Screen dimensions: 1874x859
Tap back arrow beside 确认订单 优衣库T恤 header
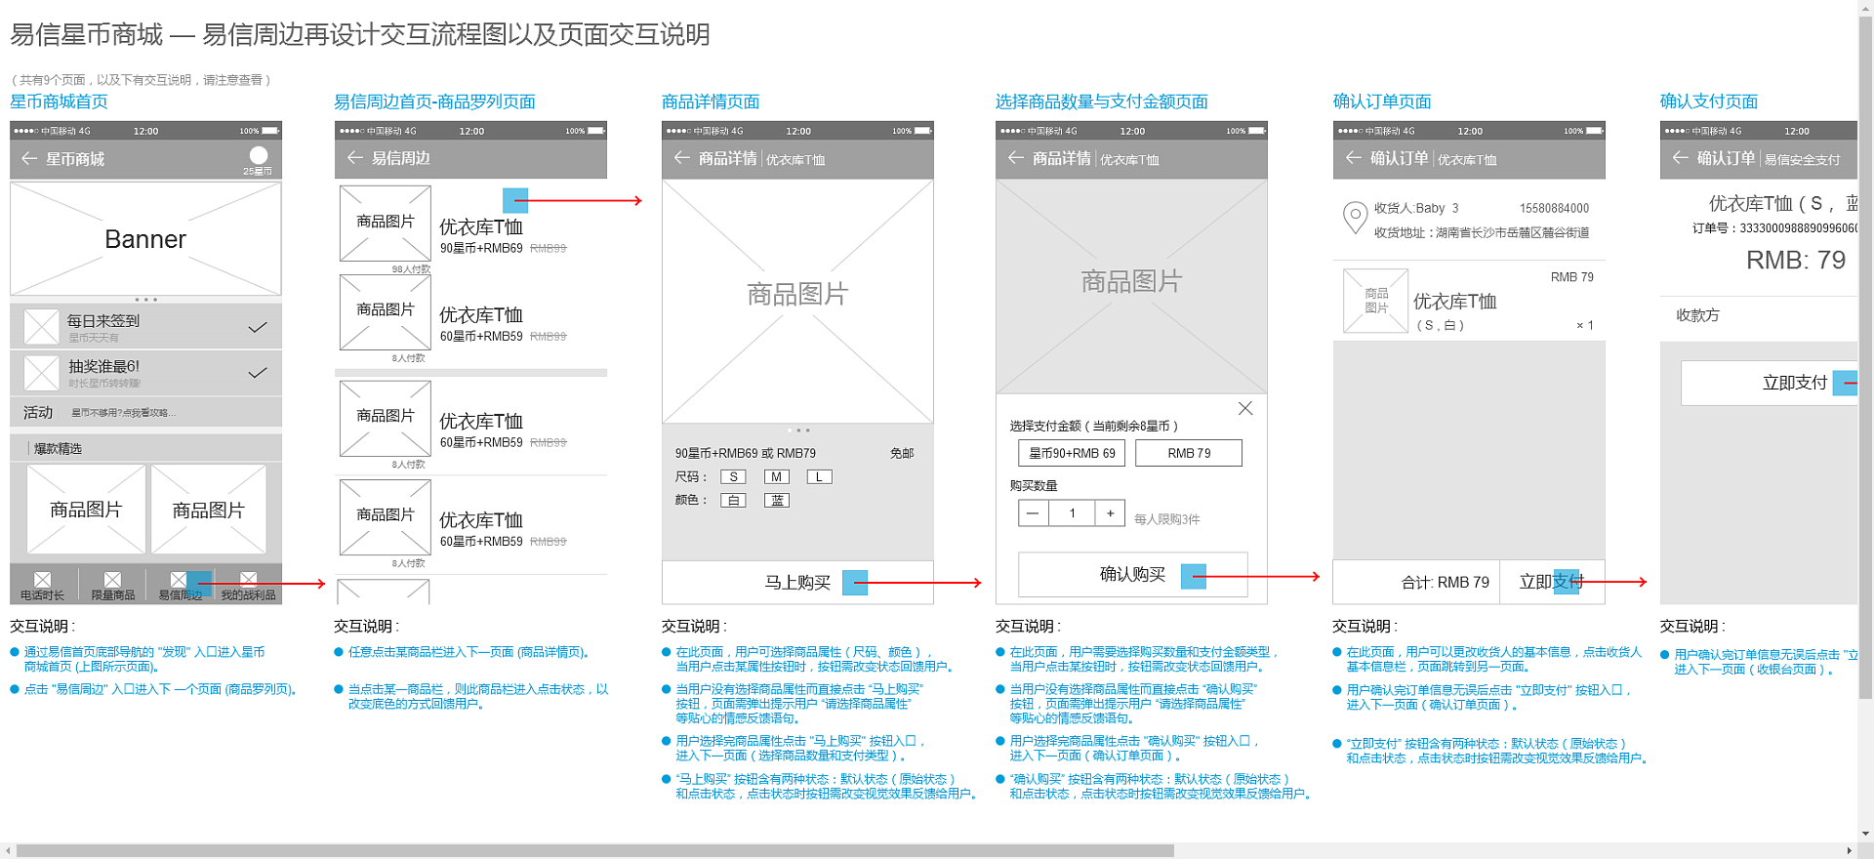pyautogui.click(x=1353, y=157)
